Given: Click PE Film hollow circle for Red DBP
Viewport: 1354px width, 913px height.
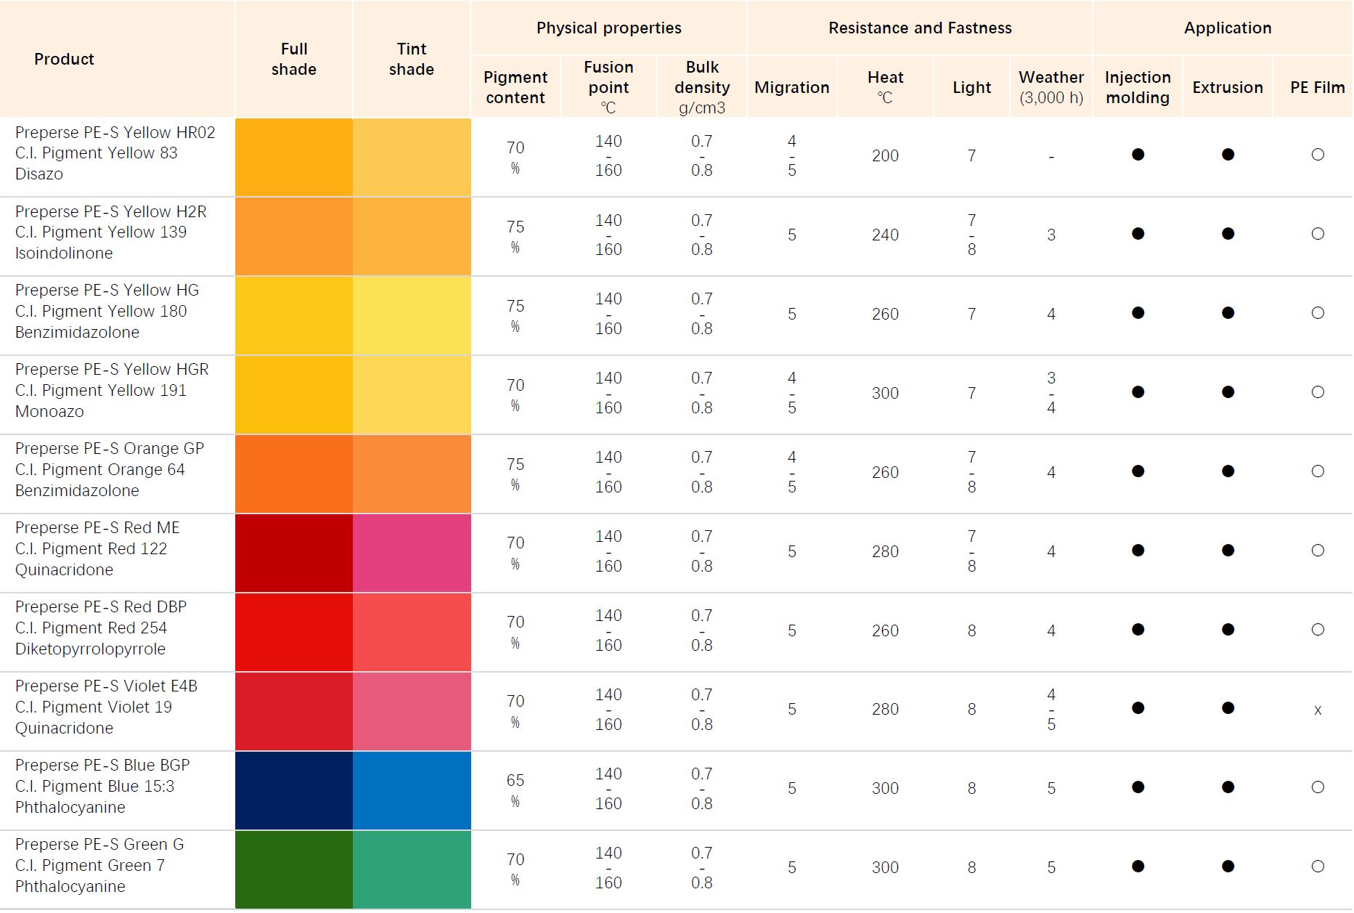Looking at the screenshot, I should (1318, 630).
